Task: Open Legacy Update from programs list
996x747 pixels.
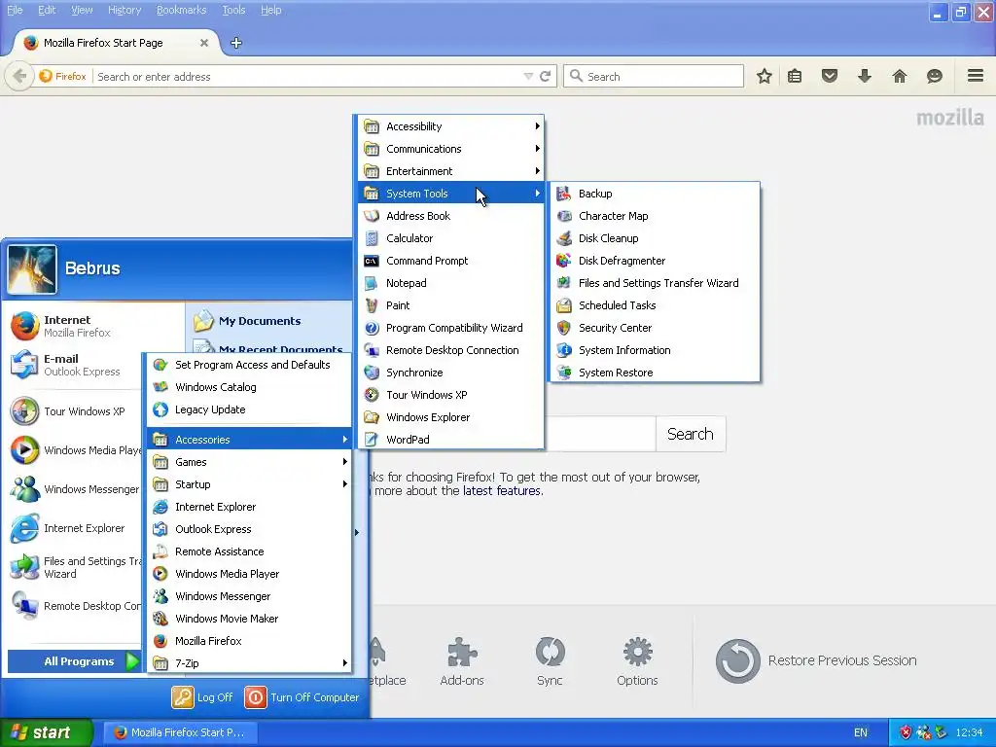Action: coord(250,409)
